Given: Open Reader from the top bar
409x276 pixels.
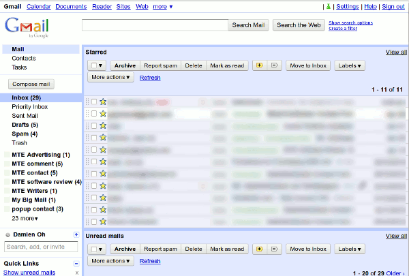Looking at the screenshot, I should point(102,7).
